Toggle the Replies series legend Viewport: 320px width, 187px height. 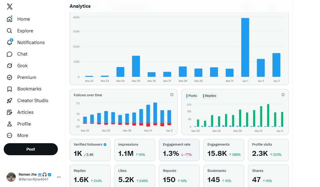(x=210, y=96)
